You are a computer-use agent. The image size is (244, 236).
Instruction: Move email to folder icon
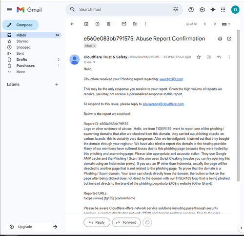tap(135, 24)
